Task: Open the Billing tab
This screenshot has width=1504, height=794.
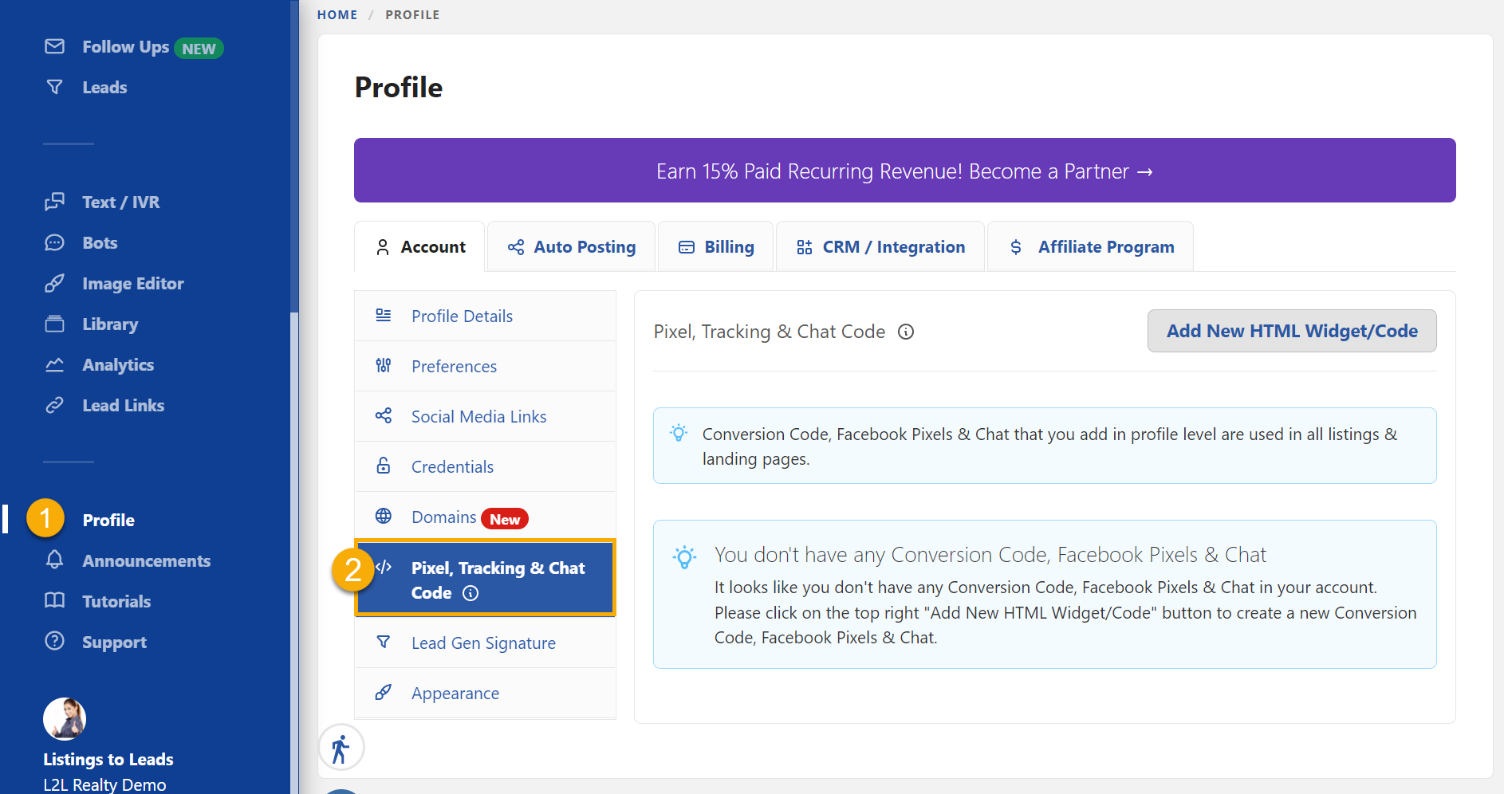Action: click(716, 247)
